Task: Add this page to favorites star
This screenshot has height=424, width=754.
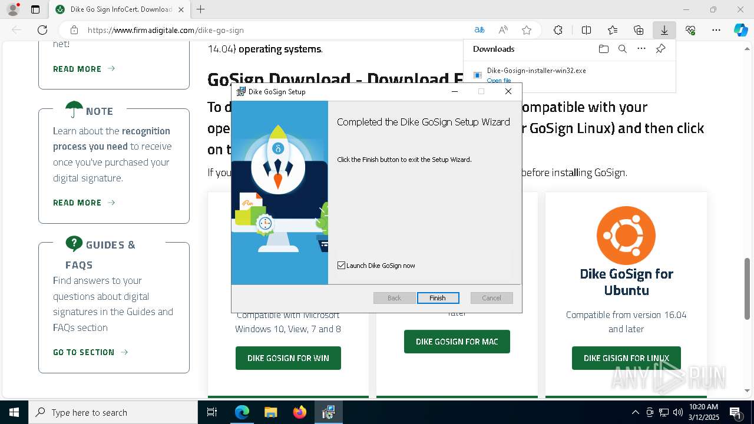Action: pos(527,30)
